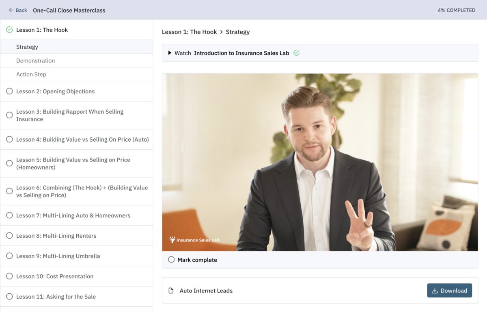This screenshot has width=487, height=312.
Task: Toggle Lesson 2's completion circle
Action: pyautogui.click(x=9, y=91)
